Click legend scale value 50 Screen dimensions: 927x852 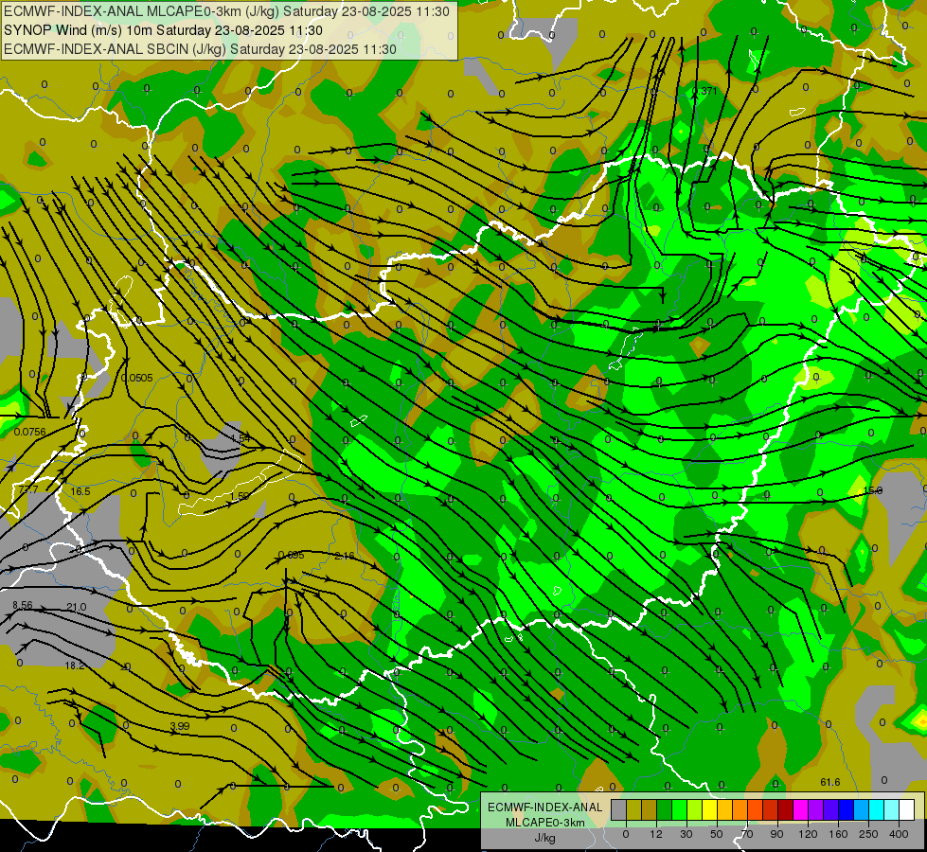coord(717,834)
